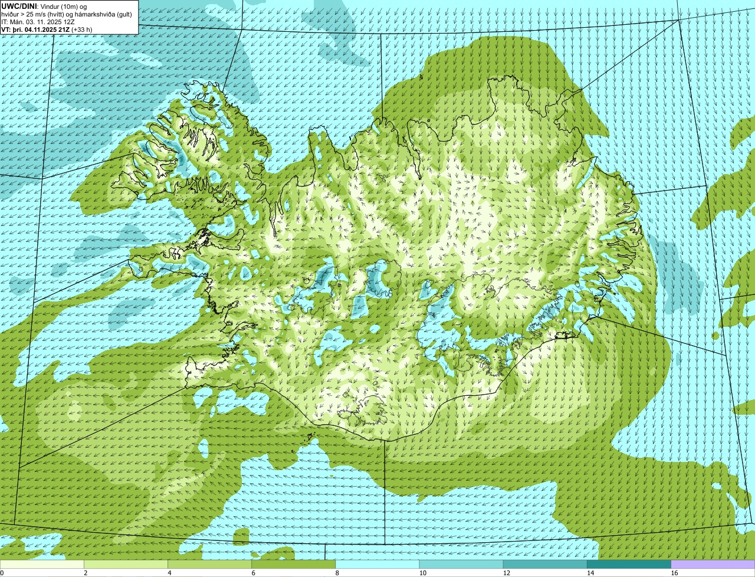Screen dimensions: 755x577
Task: Click the pale yellow 0–2 m/s legend swatch
Action: (x=42, y=564)
